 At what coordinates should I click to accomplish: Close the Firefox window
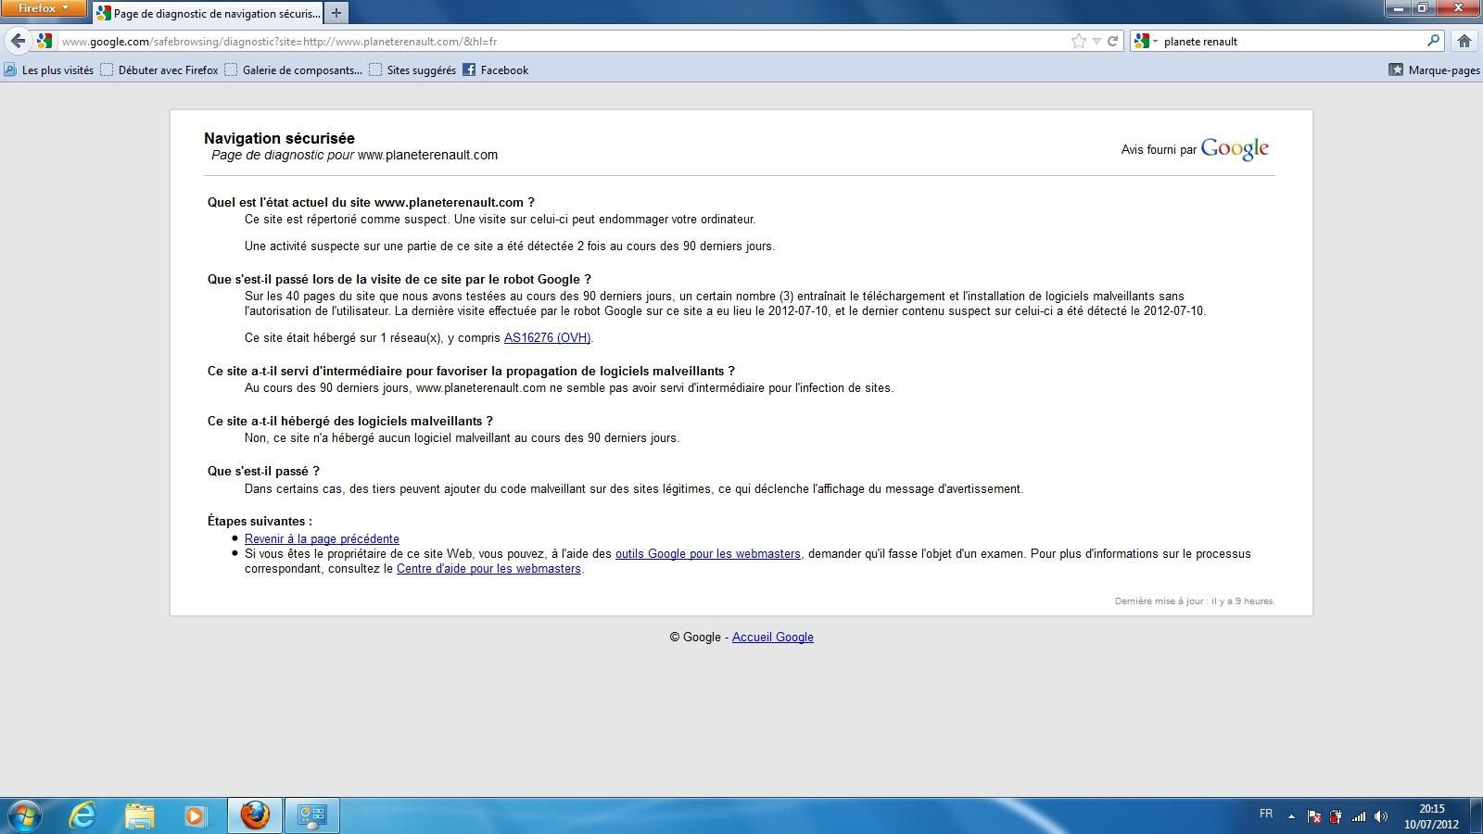pos(1458,8)
